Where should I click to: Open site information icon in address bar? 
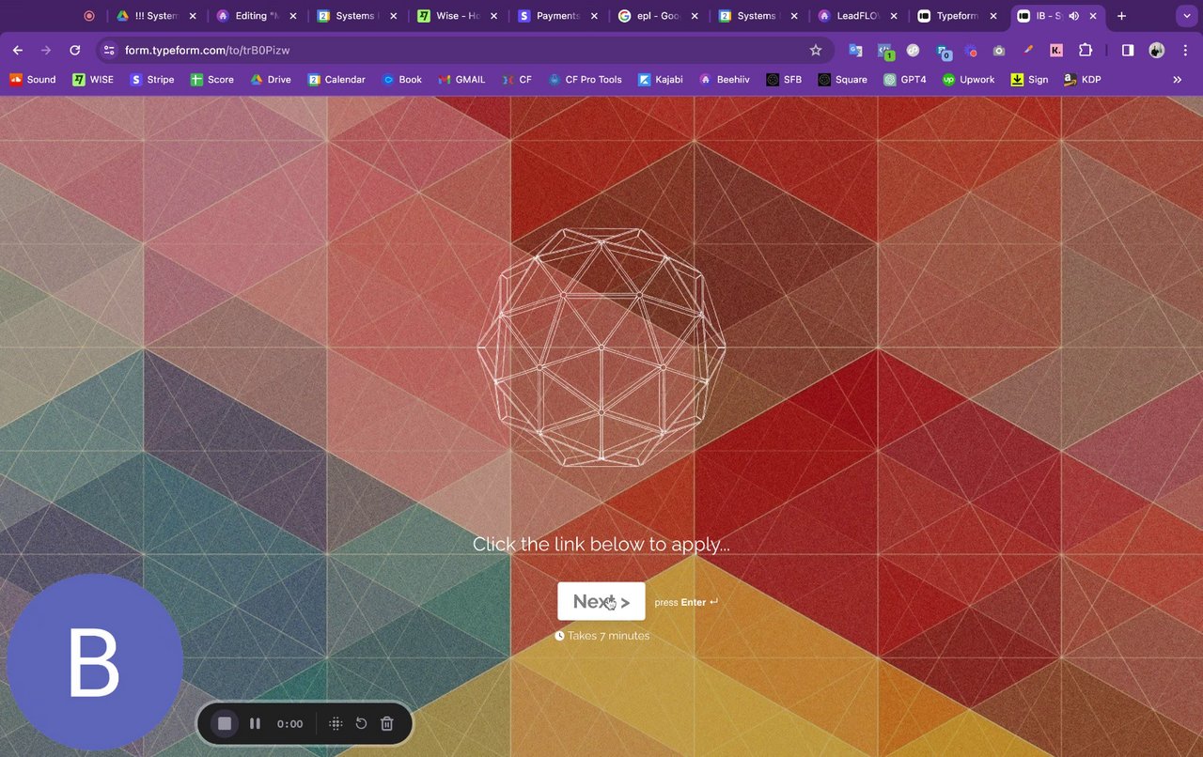click(x=109, y=50)
